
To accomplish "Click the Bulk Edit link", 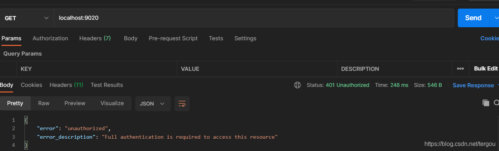I will coord(486,69).
